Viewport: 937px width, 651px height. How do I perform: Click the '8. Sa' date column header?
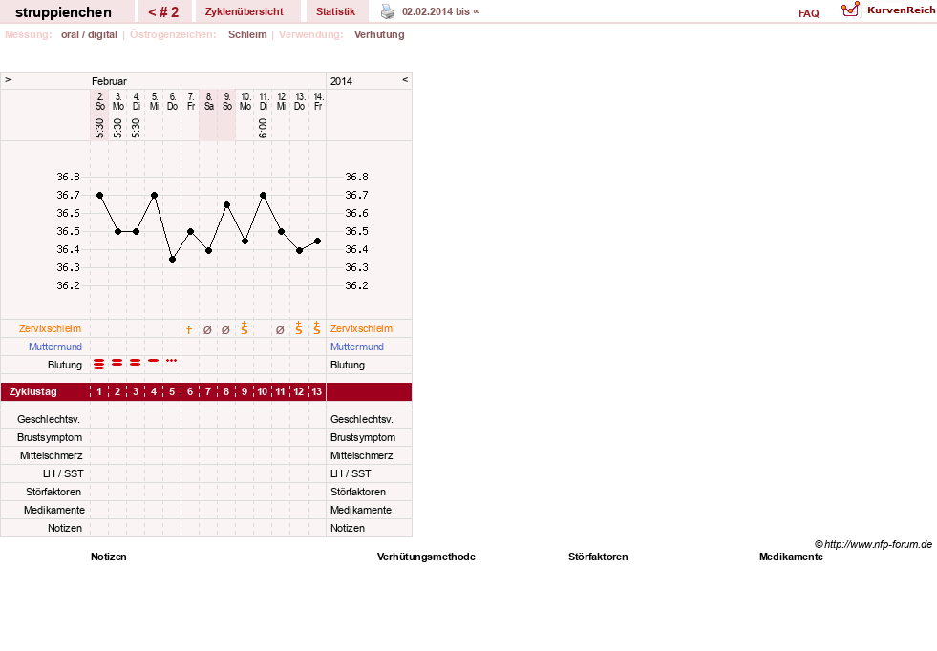[x=208, y=101]
